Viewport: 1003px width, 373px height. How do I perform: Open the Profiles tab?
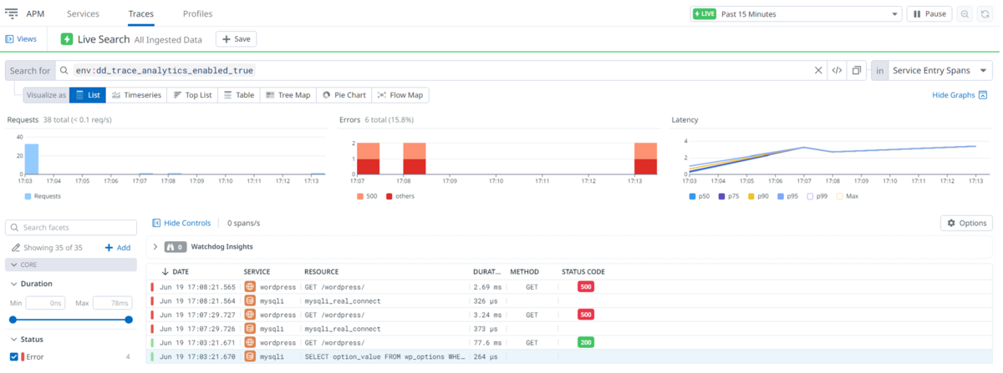point(197,14)
